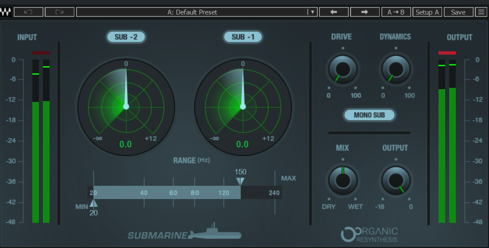Click the DRIVE knob
This screenshot has height=248, width=489.
343,69
